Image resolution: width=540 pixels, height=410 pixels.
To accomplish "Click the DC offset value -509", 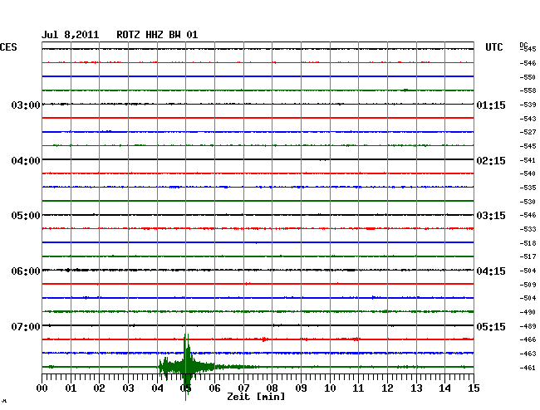I will click(x=528, y=285).
